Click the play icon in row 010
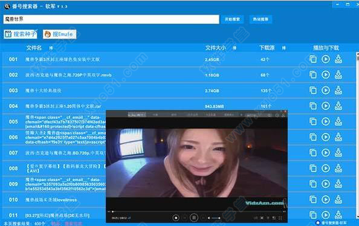 [x=325, y=199]
